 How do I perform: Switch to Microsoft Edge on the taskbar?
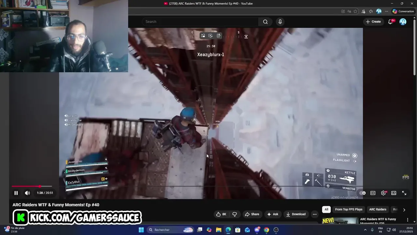228,230
